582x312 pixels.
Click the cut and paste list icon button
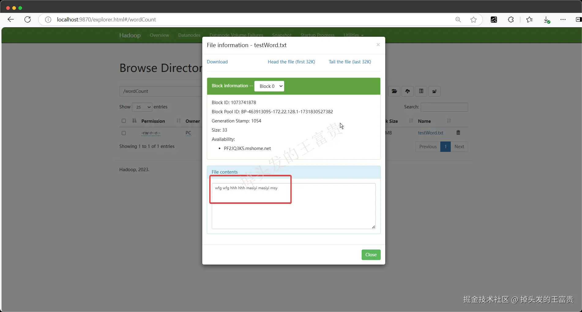coord(421,91)
